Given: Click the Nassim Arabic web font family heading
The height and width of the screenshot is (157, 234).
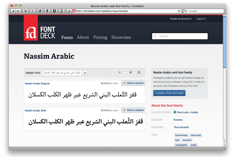Looking at the screenshot, I should coord(173,72).
